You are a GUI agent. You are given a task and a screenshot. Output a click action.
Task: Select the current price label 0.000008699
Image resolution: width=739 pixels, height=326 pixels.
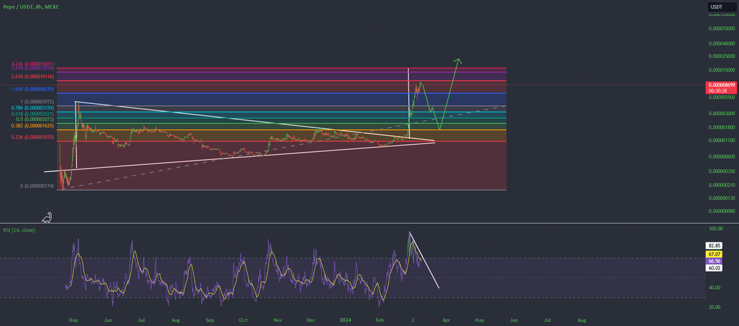pyautogui.click(x=722, y=87)
